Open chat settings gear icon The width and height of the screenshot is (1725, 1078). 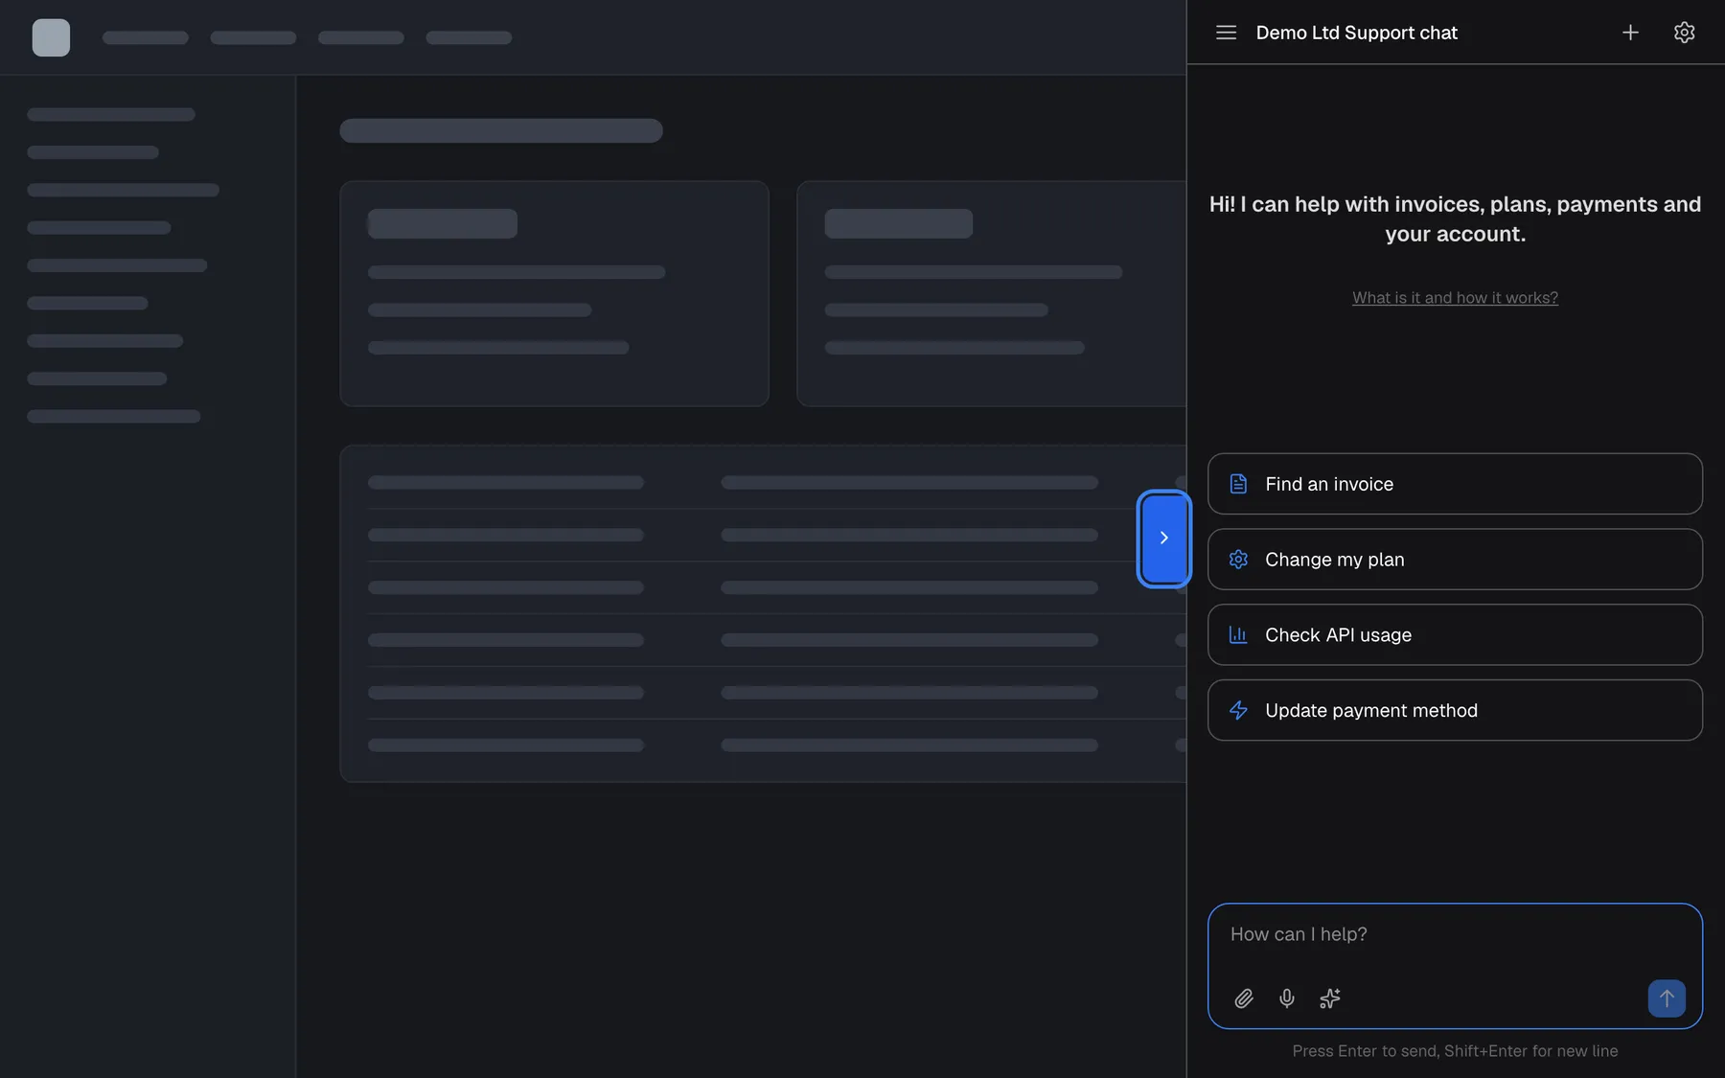[x=1684, y=33]
